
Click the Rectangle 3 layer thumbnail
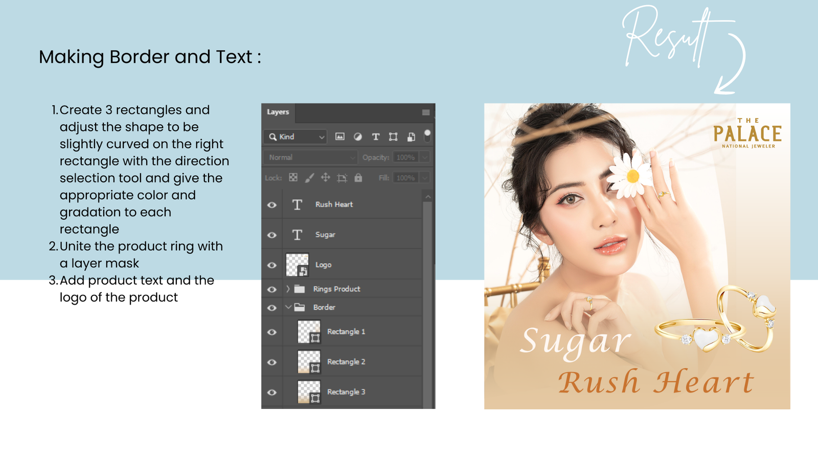click(x=309, y=392)
